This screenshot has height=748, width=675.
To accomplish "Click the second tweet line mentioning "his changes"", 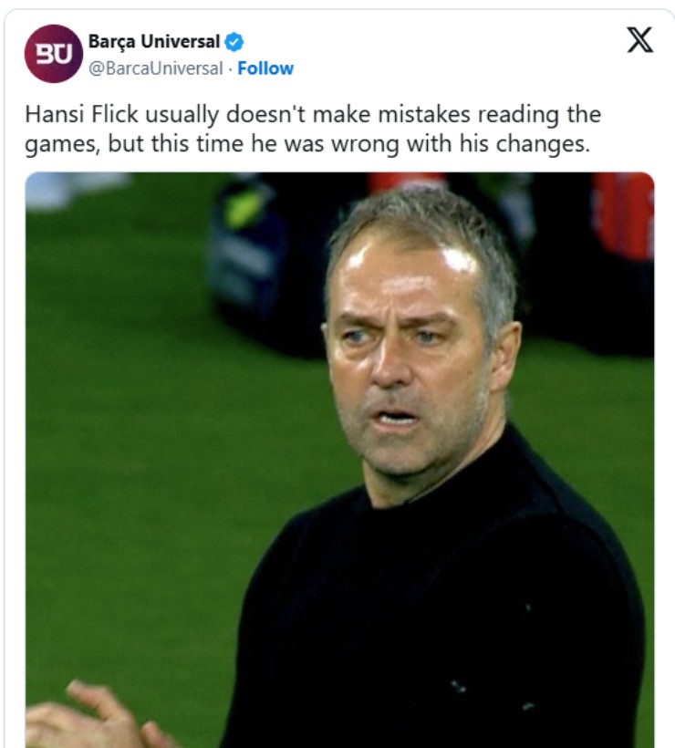I will 307,143.
